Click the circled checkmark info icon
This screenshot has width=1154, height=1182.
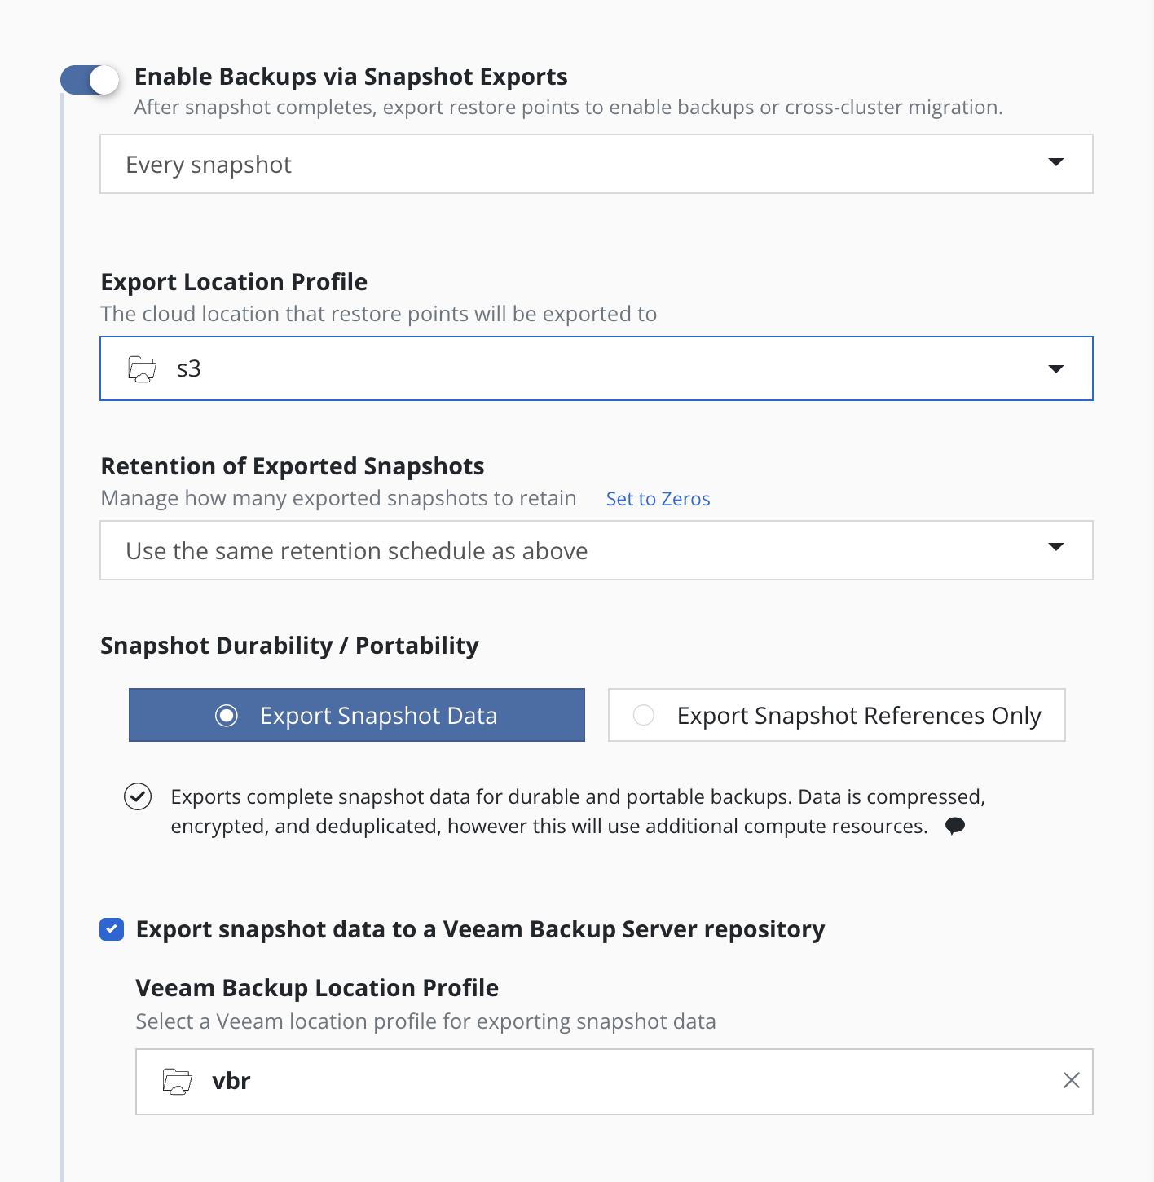click(x=138, y=796)
